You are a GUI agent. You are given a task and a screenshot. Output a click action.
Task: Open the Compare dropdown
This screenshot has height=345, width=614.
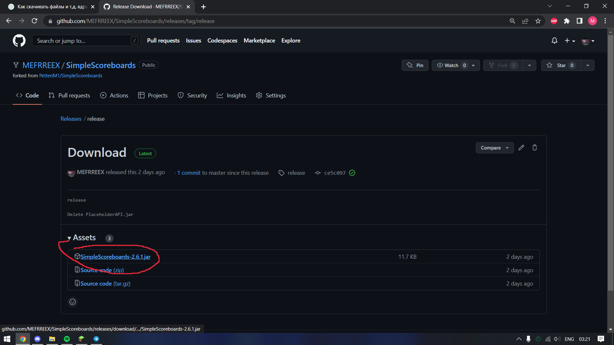tap(494, 148)
